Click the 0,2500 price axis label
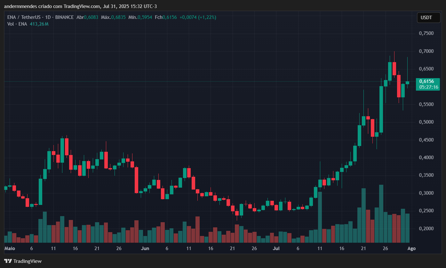 pyautogui.click(x=426, y=211)
